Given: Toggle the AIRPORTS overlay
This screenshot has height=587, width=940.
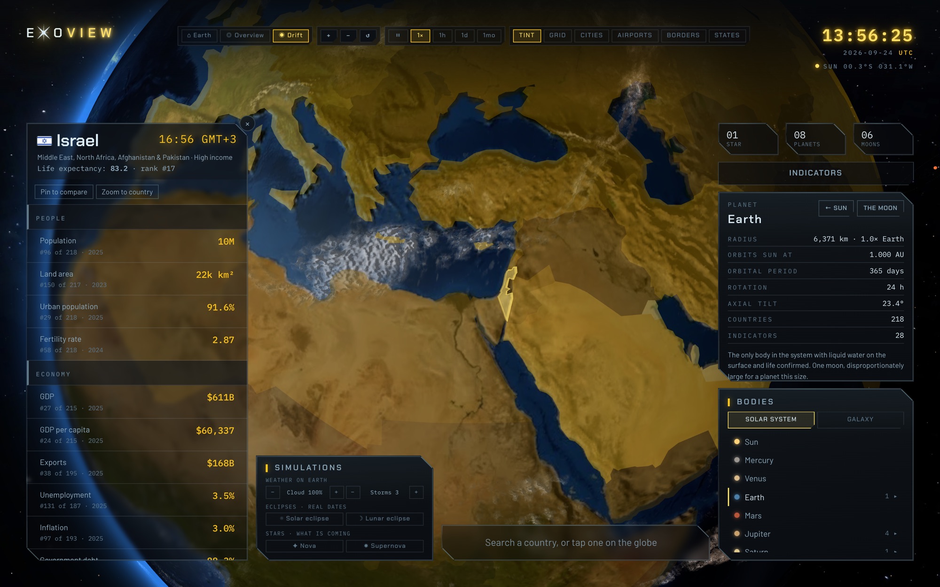Looking at the screenshot, I should 635,36.
